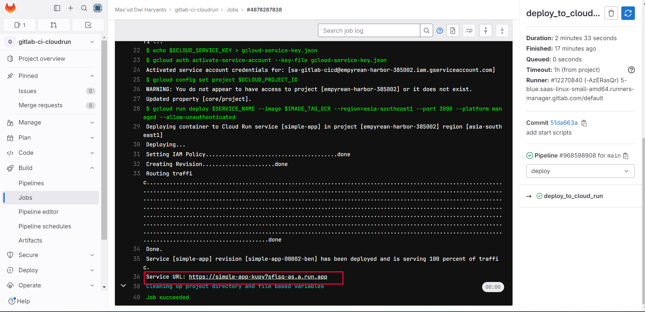645x312 pixels.
Task: Open Artifacts page
Action: [51, 240]
